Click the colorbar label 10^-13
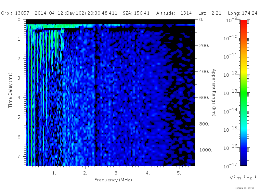The width and height of the screenshot is (260, 195). [x=231, y=93]
